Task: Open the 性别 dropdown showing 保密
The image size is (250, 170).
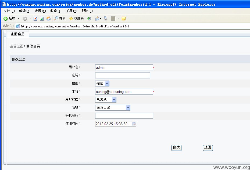Action: point(102,84)
